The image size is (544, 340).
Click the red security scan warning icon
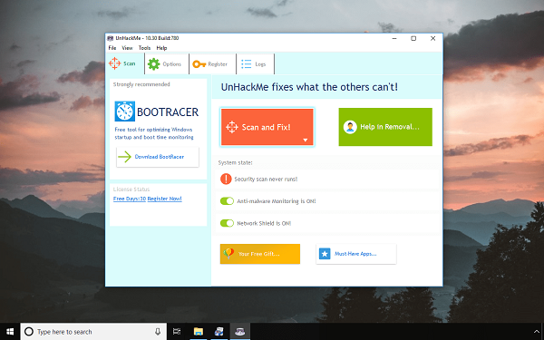tap(226, 179)
